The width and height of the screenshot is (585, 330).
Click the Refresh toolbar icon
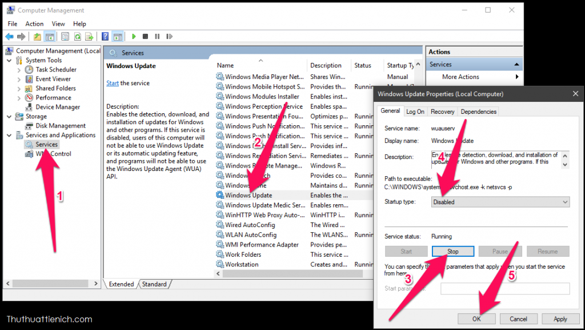(x=77, y=37)
